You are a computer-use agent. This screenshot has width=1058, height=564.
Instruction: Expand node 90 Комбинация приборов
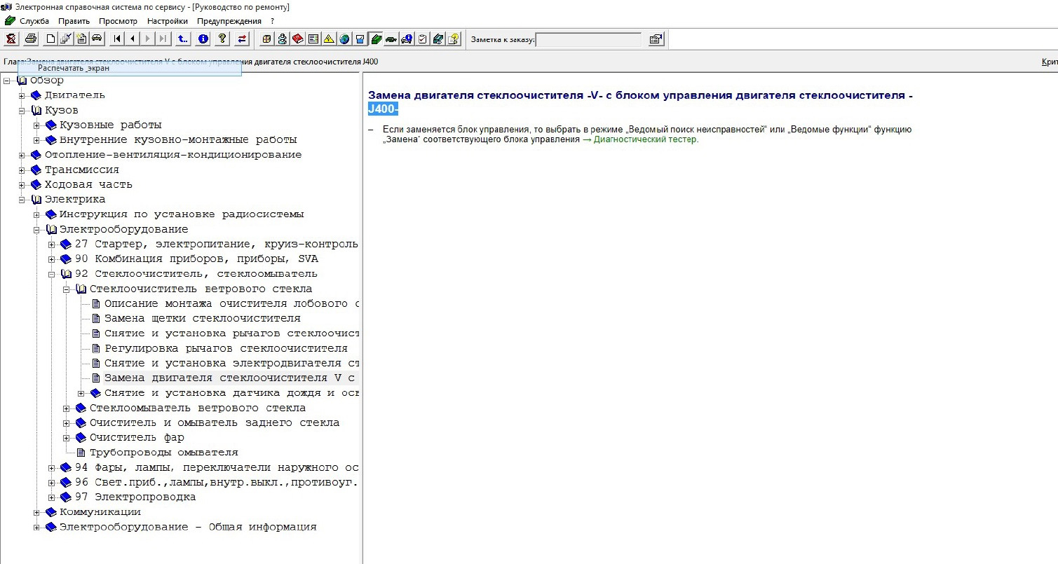coord(52,259)
